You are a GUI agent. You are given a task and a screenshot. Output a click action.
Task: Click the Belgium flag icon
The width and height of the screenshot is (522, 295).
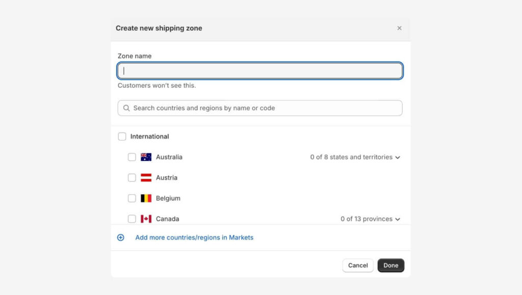coord(145,198)
